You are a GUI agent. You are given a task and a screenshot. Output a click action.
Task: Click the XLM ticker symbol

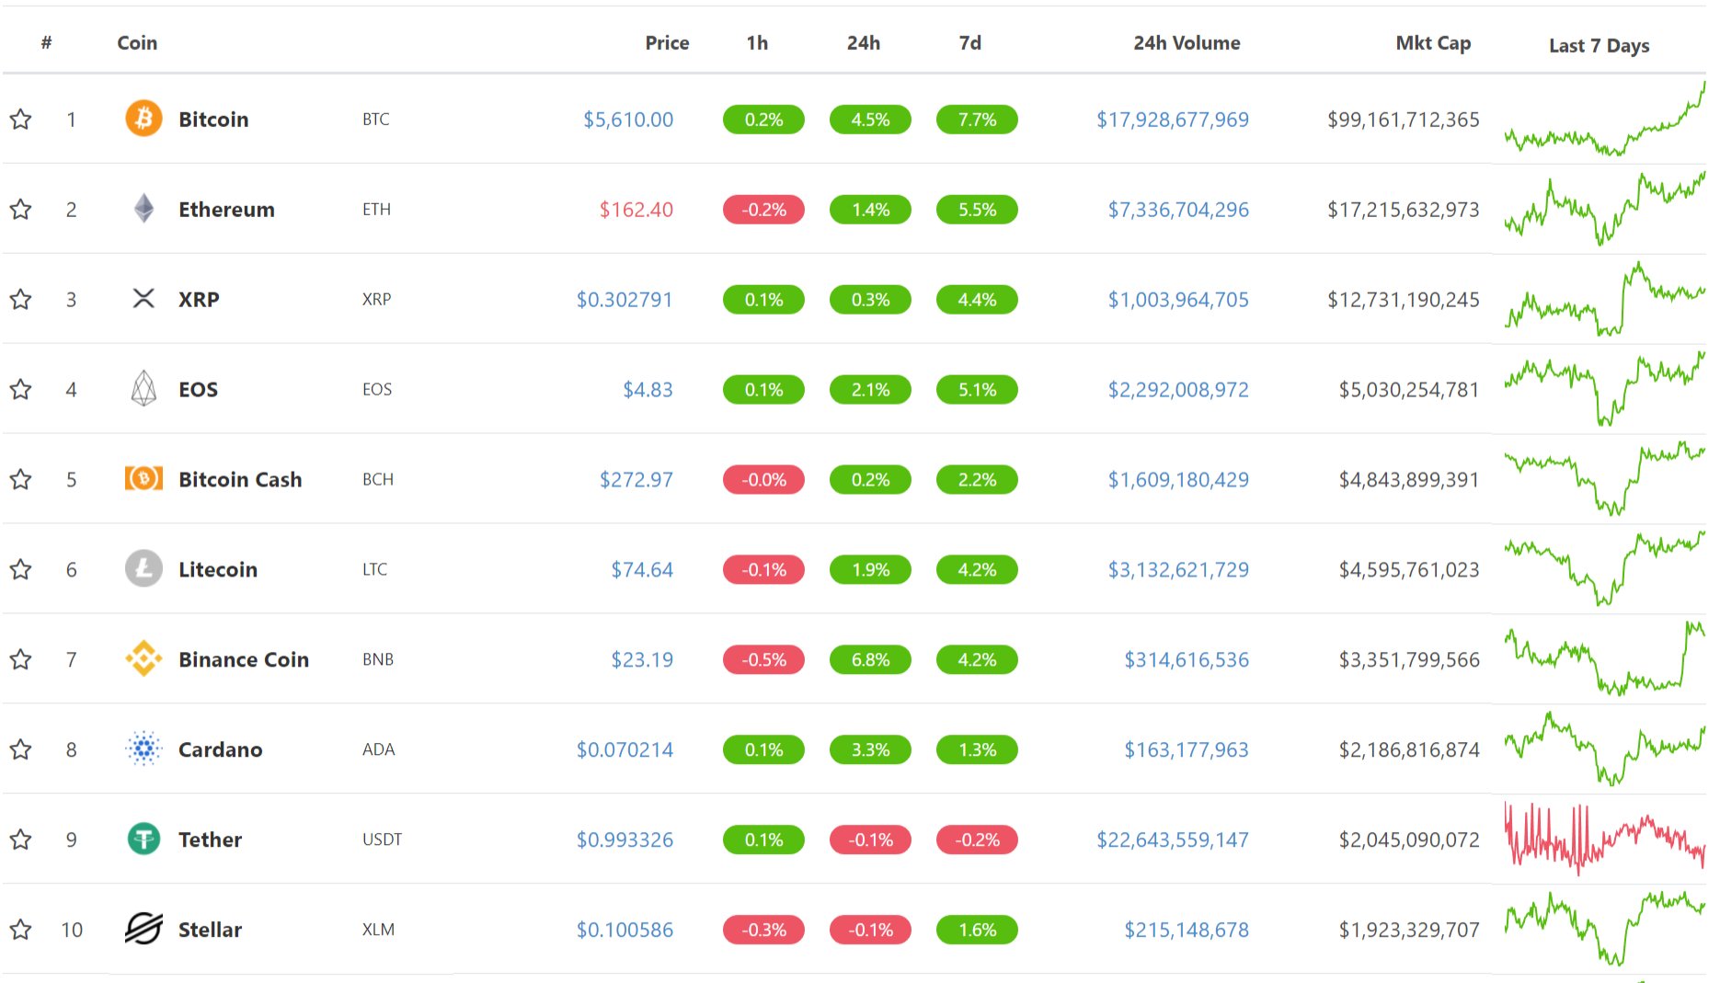tap(378, 930)
